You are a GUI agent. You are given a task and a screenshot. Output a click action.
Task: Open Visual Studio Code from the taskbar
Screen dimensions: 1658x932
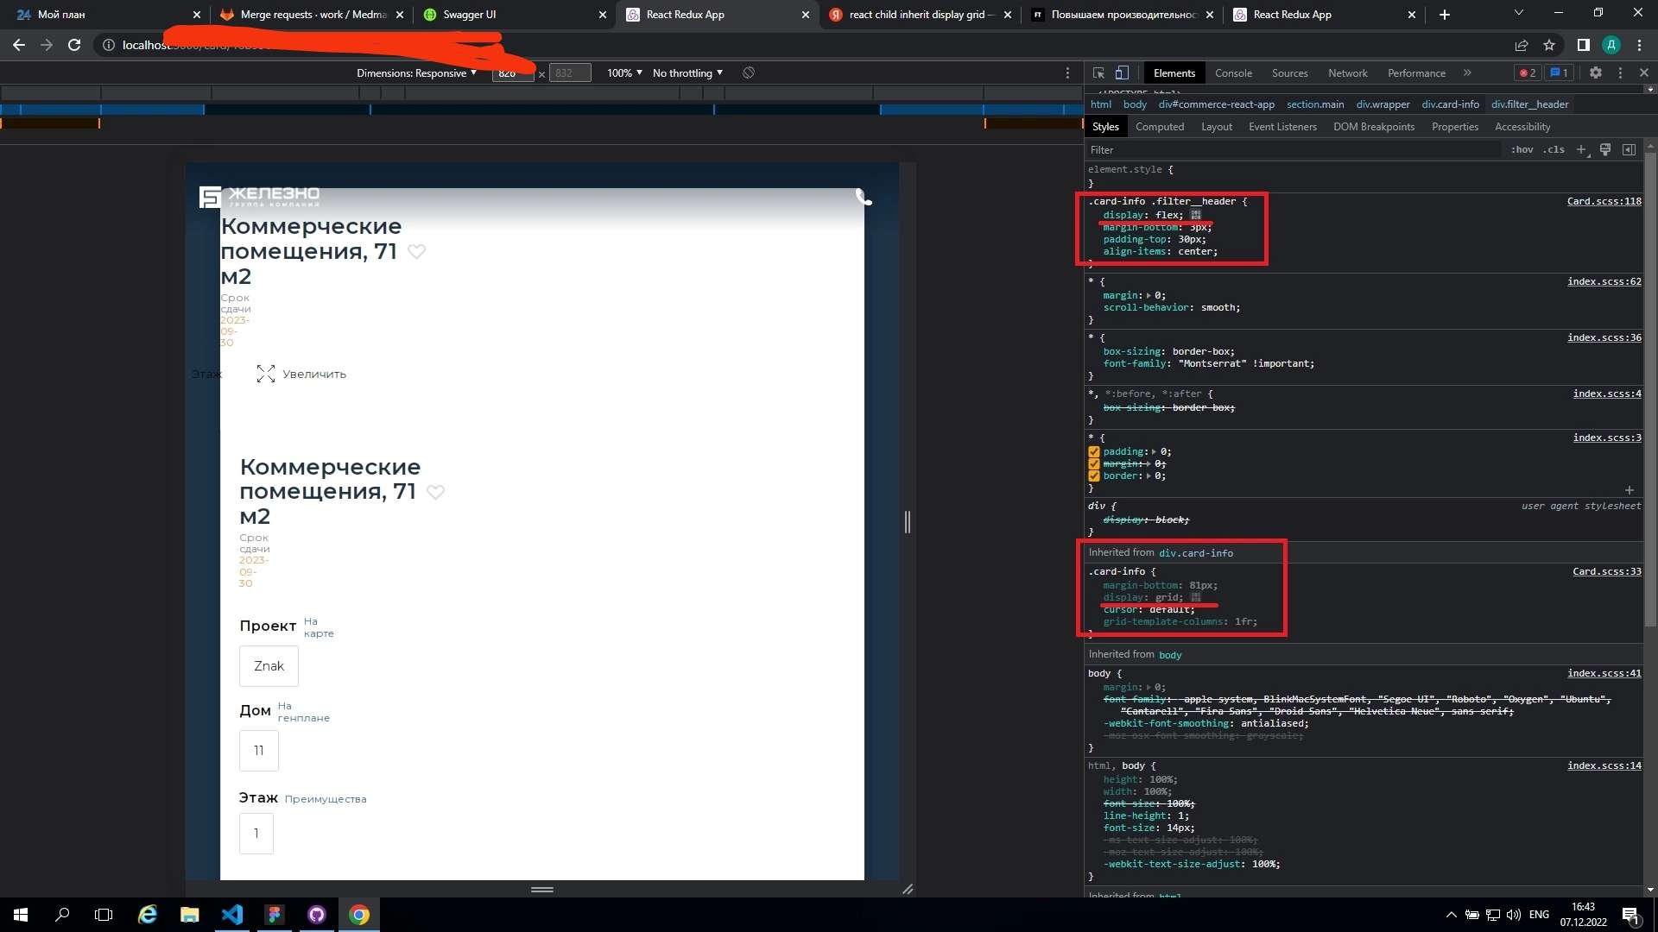(231, 915)
